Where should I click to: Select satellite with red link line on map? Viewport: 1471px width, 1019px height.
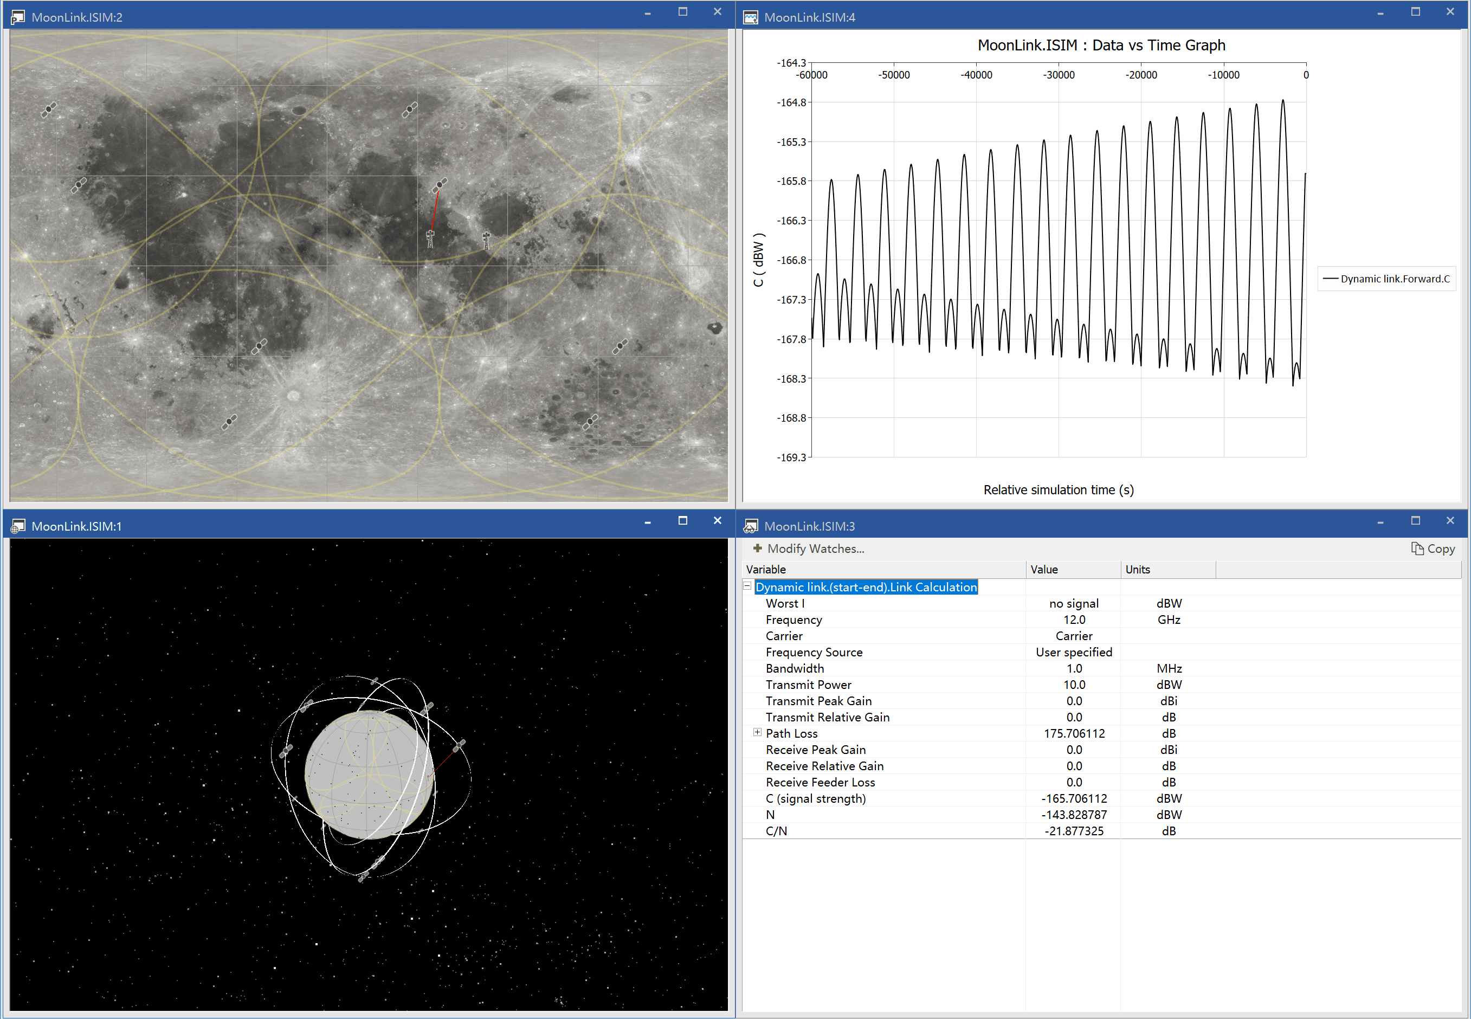pyautogui.click(x=440, y=185)
